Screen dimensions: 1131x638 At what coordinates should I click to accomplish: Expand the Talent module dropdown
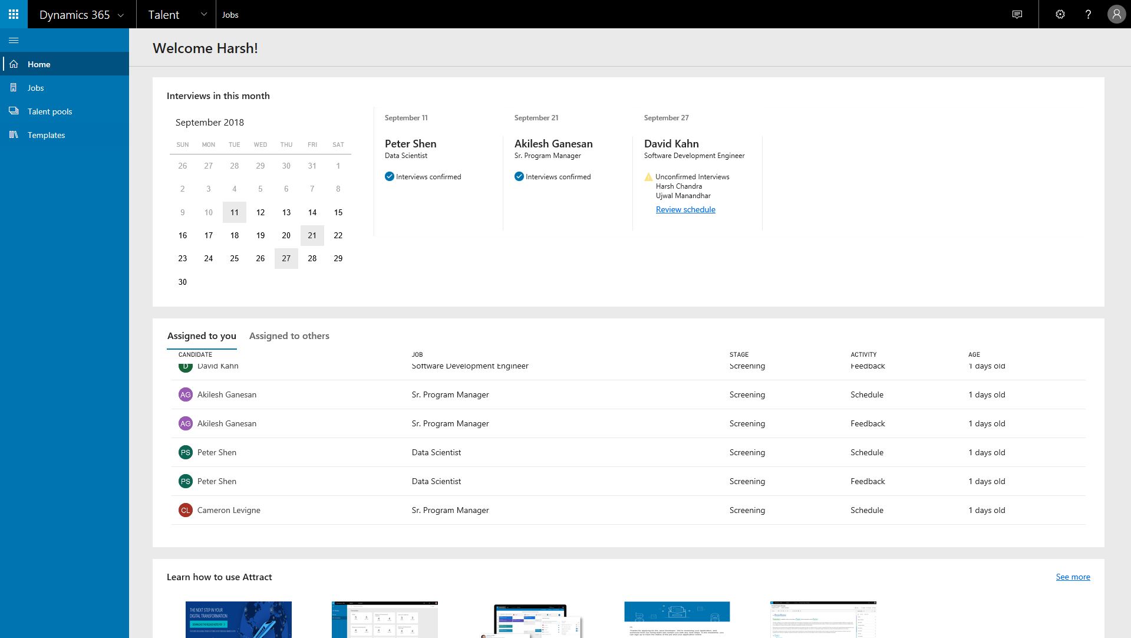[203, 14]
